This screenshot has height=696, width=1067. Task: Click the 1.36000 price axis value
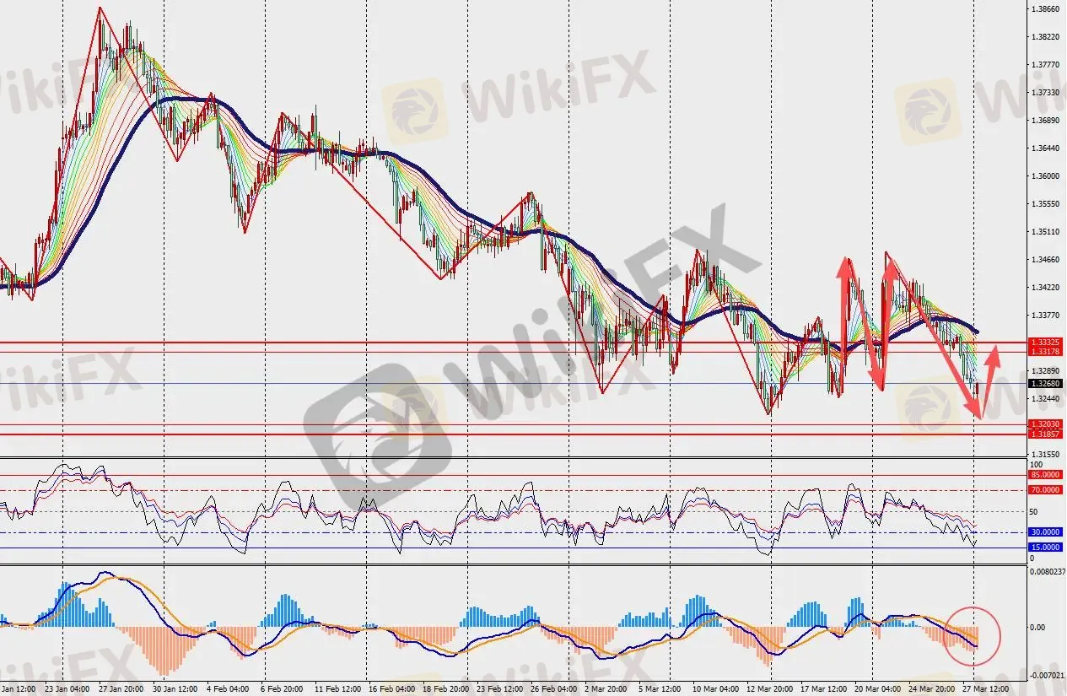(x=1044, y=176)
